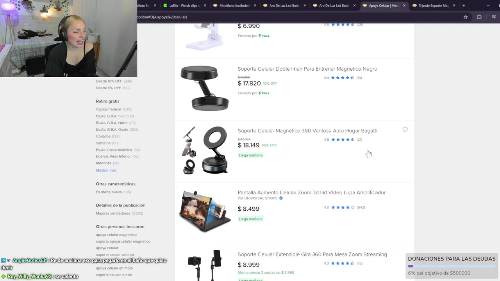
Task: Bookmark this page with the star icon
Action: (x=466, y=17)
